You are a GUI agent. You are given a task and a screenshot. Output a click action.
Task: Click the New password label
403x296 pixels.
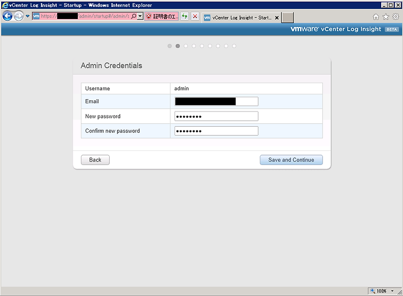(x=103, y=117)
